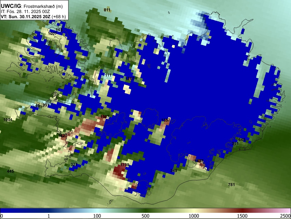Select the 1357 value in central highlands
This screenshot has height=219, width=291.
[x=166, y=120]
